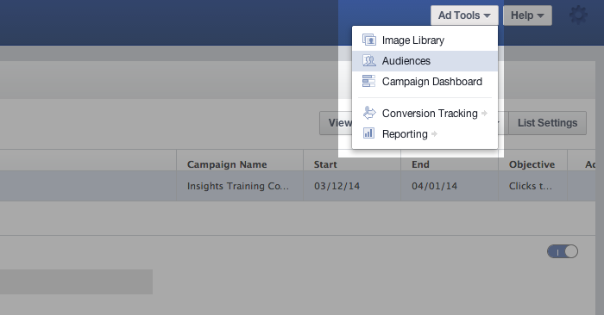Screen dimensions: 604x315
Task: Click the 03/12/14 start date cell
Action: [352, 186]
